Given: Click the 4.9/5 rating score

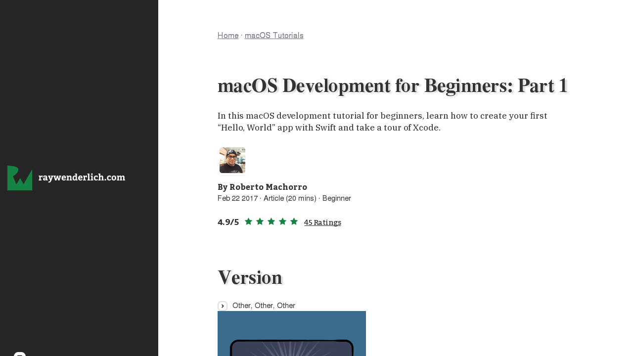Looking at the screenshot, I should [228, 222].
